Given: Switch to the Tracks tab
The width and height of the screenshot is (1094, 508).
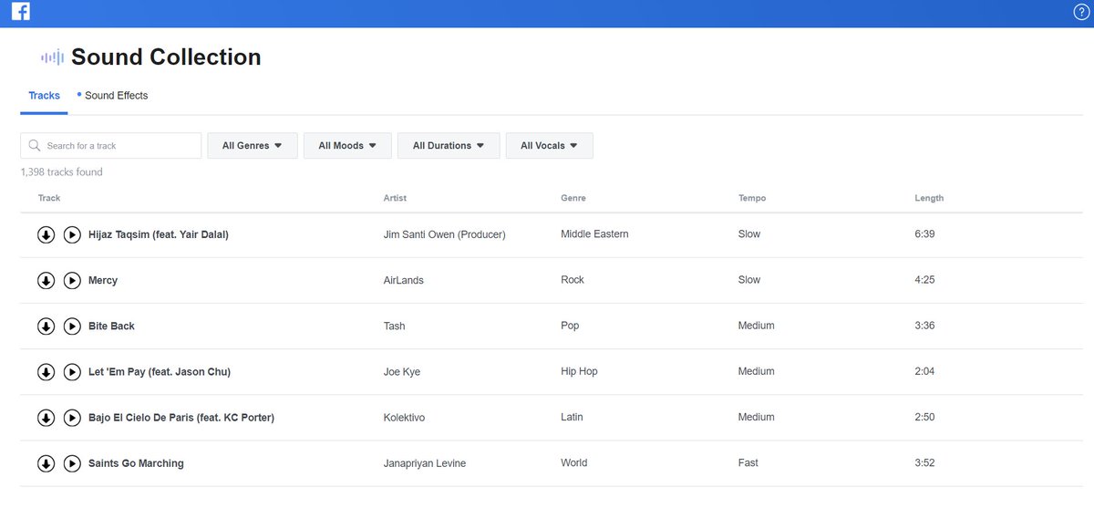Looking at the screenshot, I should 44,96.
